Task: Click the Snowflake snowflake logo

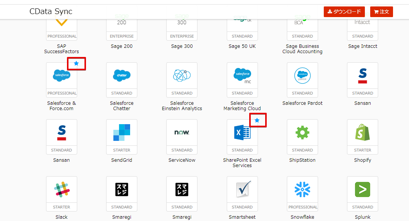Action: [302, 189]
